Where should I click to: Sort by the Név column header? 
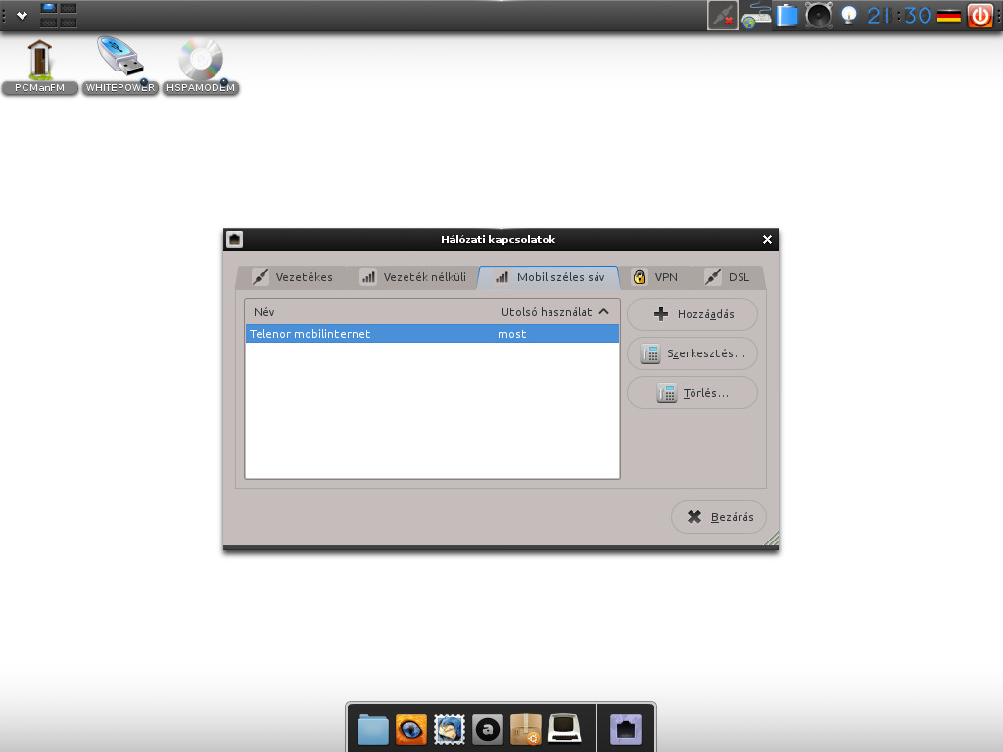pyautogui.click(x=369, y=312)
